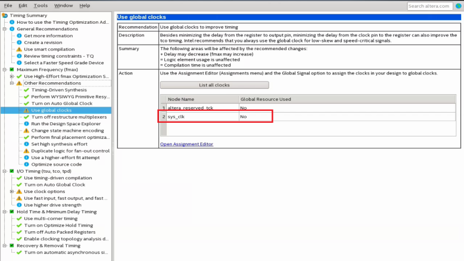Click the Timing Summary root icon
The height and width of the screenshot is (261, 464).
[x=5, y=15]
